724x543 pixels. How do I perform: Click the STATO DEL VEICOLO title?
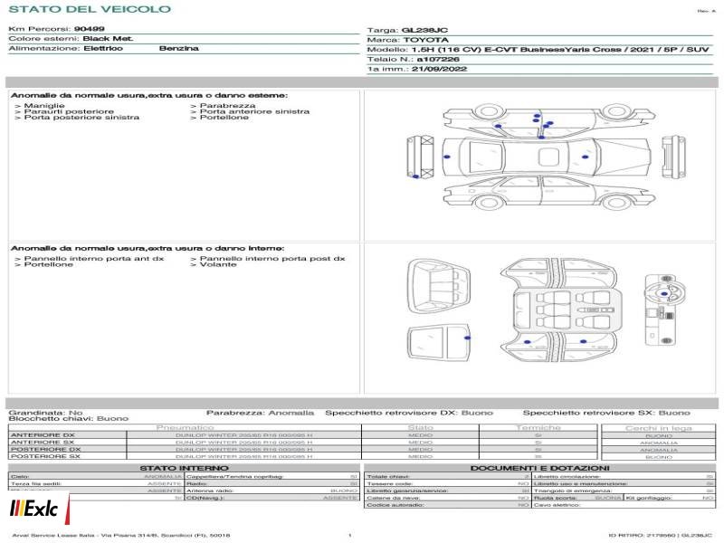coord(90,9)
